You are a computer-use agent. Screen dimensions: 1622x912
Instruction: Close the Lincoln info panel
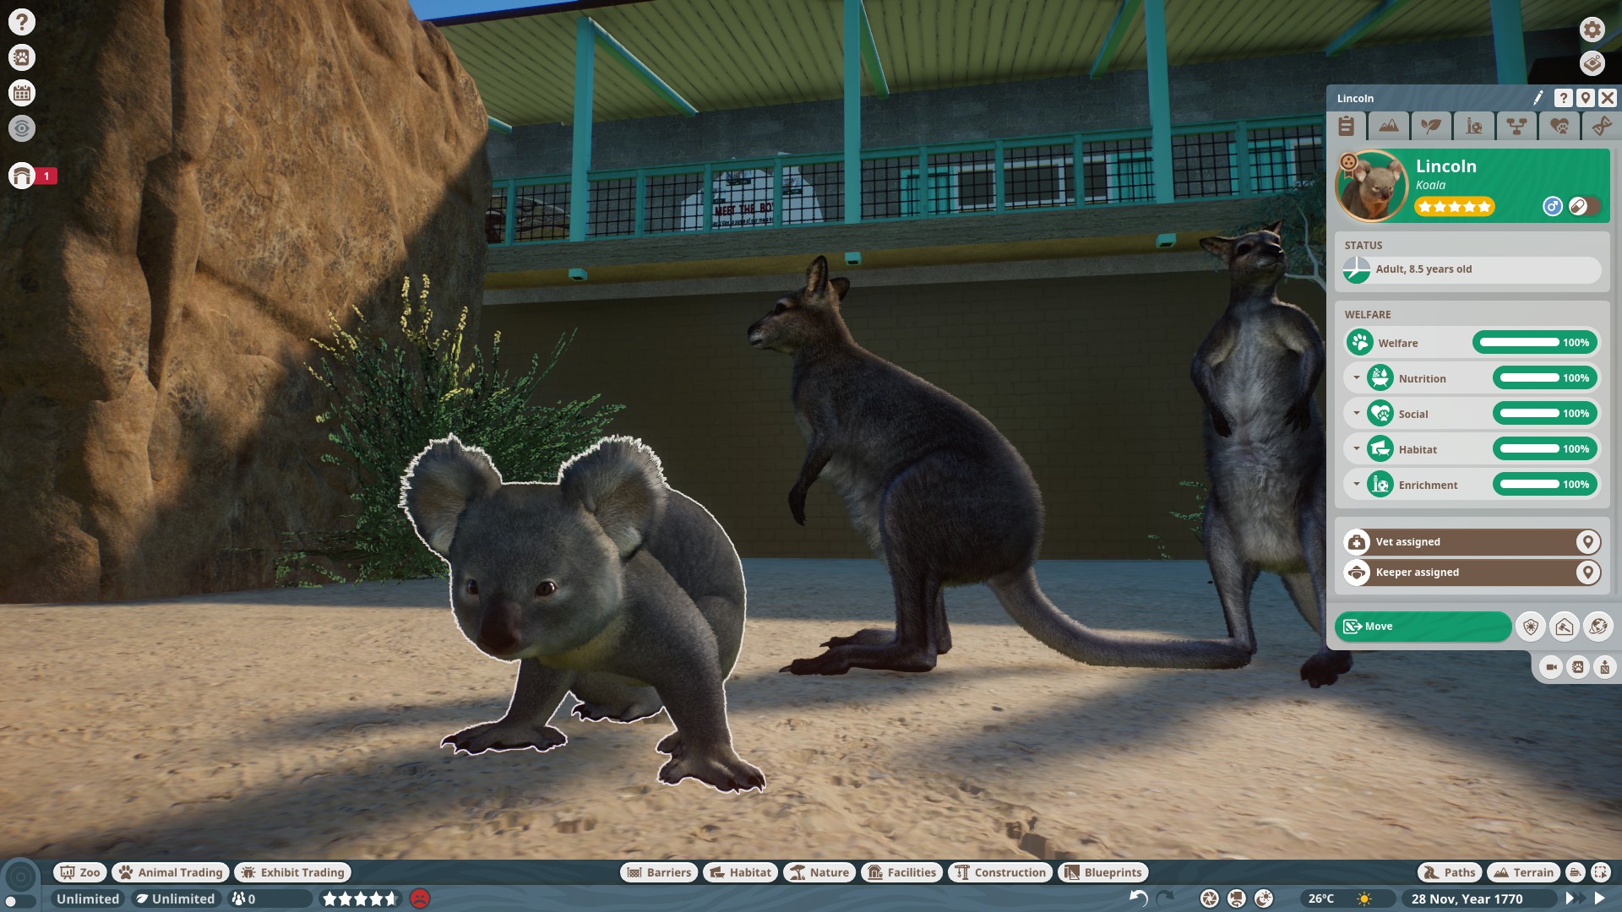pos(1608,98)
